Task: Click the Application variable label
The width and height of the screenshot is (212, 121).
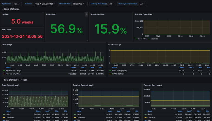Action: 6,4
